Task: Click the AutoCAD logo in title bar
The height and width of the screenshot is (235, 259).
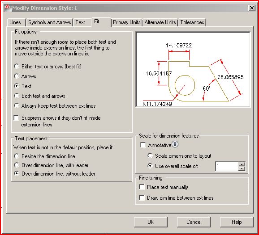Action: coord(8,8)
